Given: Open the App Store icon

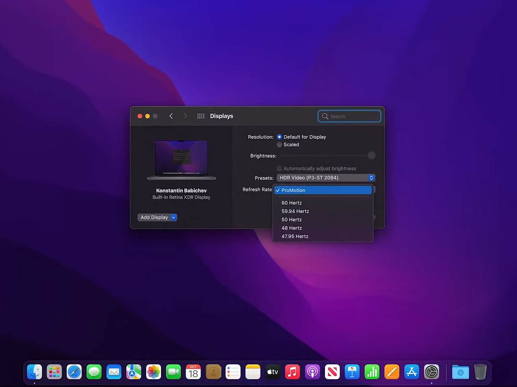Looking at the screenshot, I should [x=411, y=372].
